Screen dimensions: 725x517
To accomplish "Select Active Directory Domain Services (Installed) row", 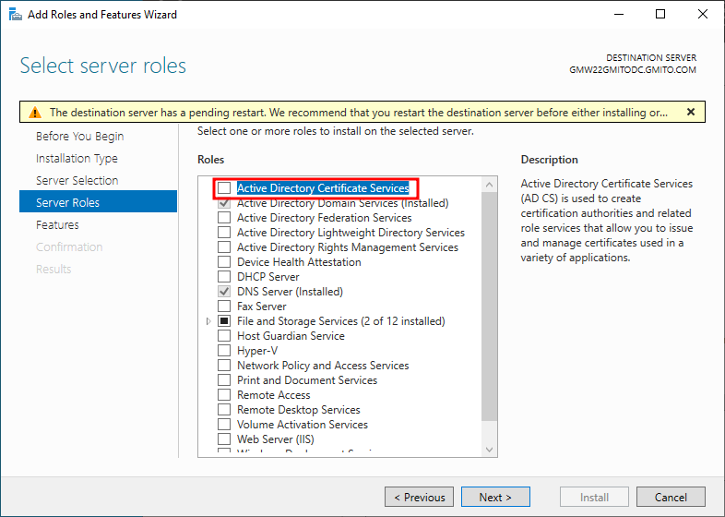I will coord(342,203).
